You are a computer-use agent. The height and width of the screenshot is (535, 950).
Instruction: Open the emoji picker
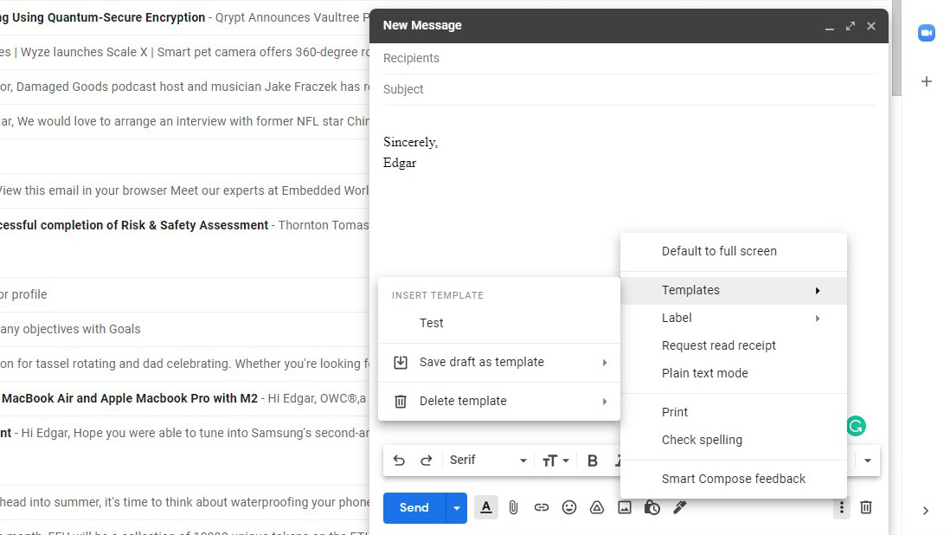click(569, 508)
